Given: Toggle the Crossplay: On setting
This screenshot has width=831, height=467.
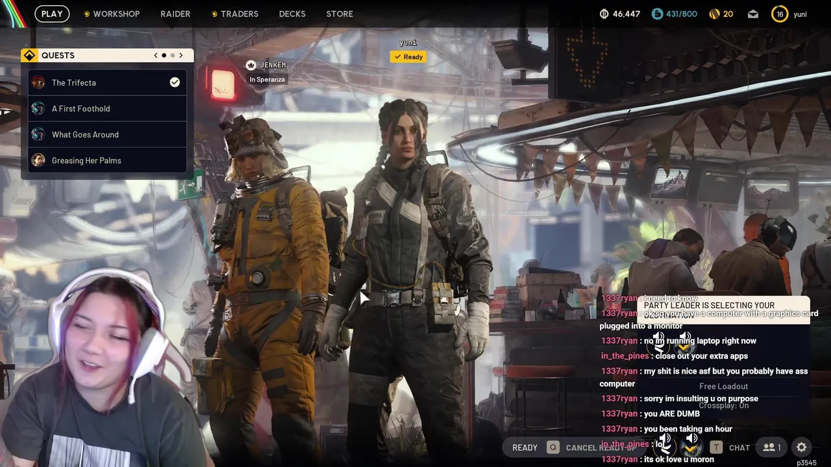Looking at the screenshot, I should pos(723,405).
